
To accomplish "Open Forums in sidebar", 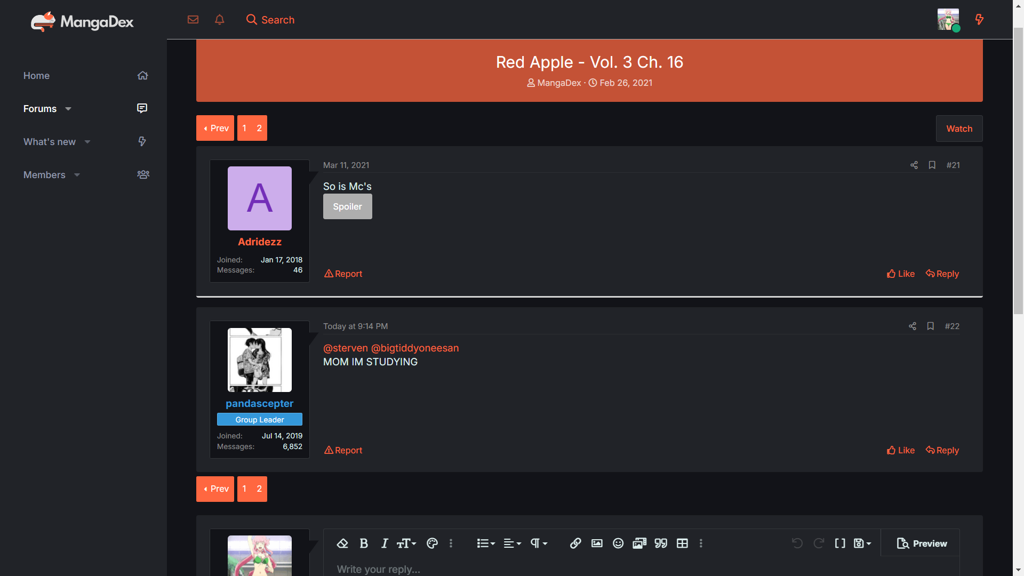I will [40, 109].
